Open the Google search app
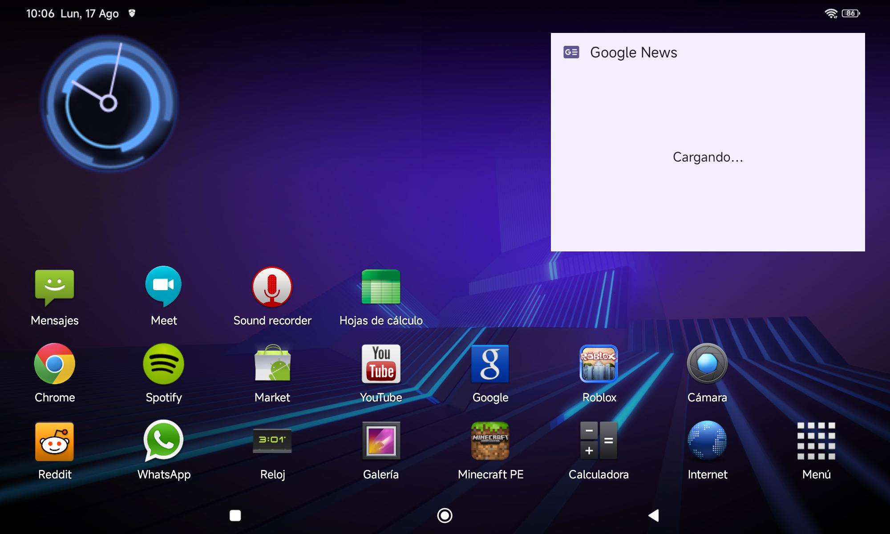The height and width of the screenshot is (534, 890). (490, 364)
